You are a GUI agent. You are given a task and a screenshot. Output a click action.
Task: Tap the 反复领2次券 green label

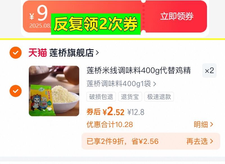pyautogui.click(x=96, y=24)
